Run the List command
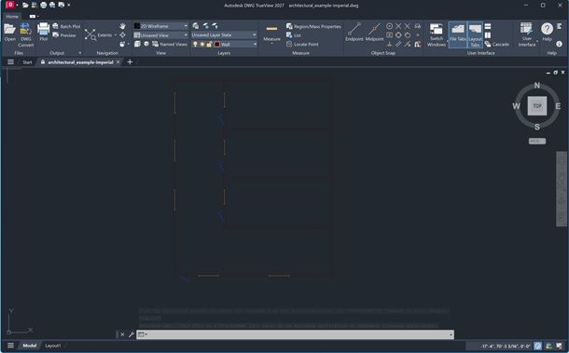Screen dimensions: 569x353 [294, 35]
